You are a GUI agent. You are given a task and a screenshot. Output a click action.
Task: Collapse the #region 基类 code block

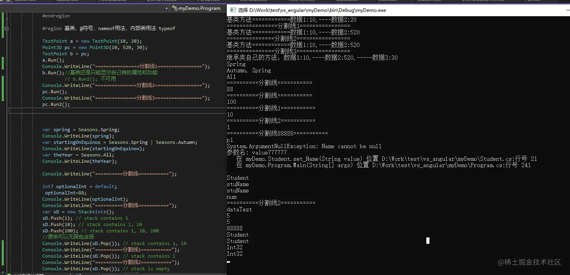coord(6,28)
